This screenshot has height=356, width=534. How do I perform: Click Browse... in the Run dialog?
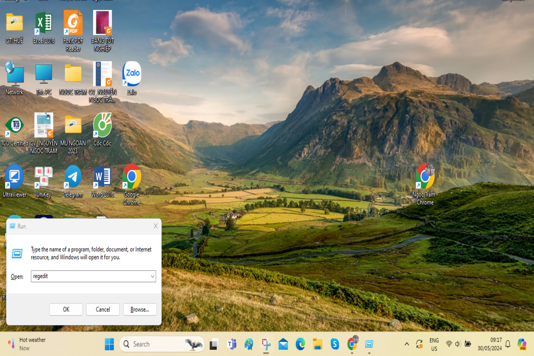pyautogui.click(x=140, y=309)
